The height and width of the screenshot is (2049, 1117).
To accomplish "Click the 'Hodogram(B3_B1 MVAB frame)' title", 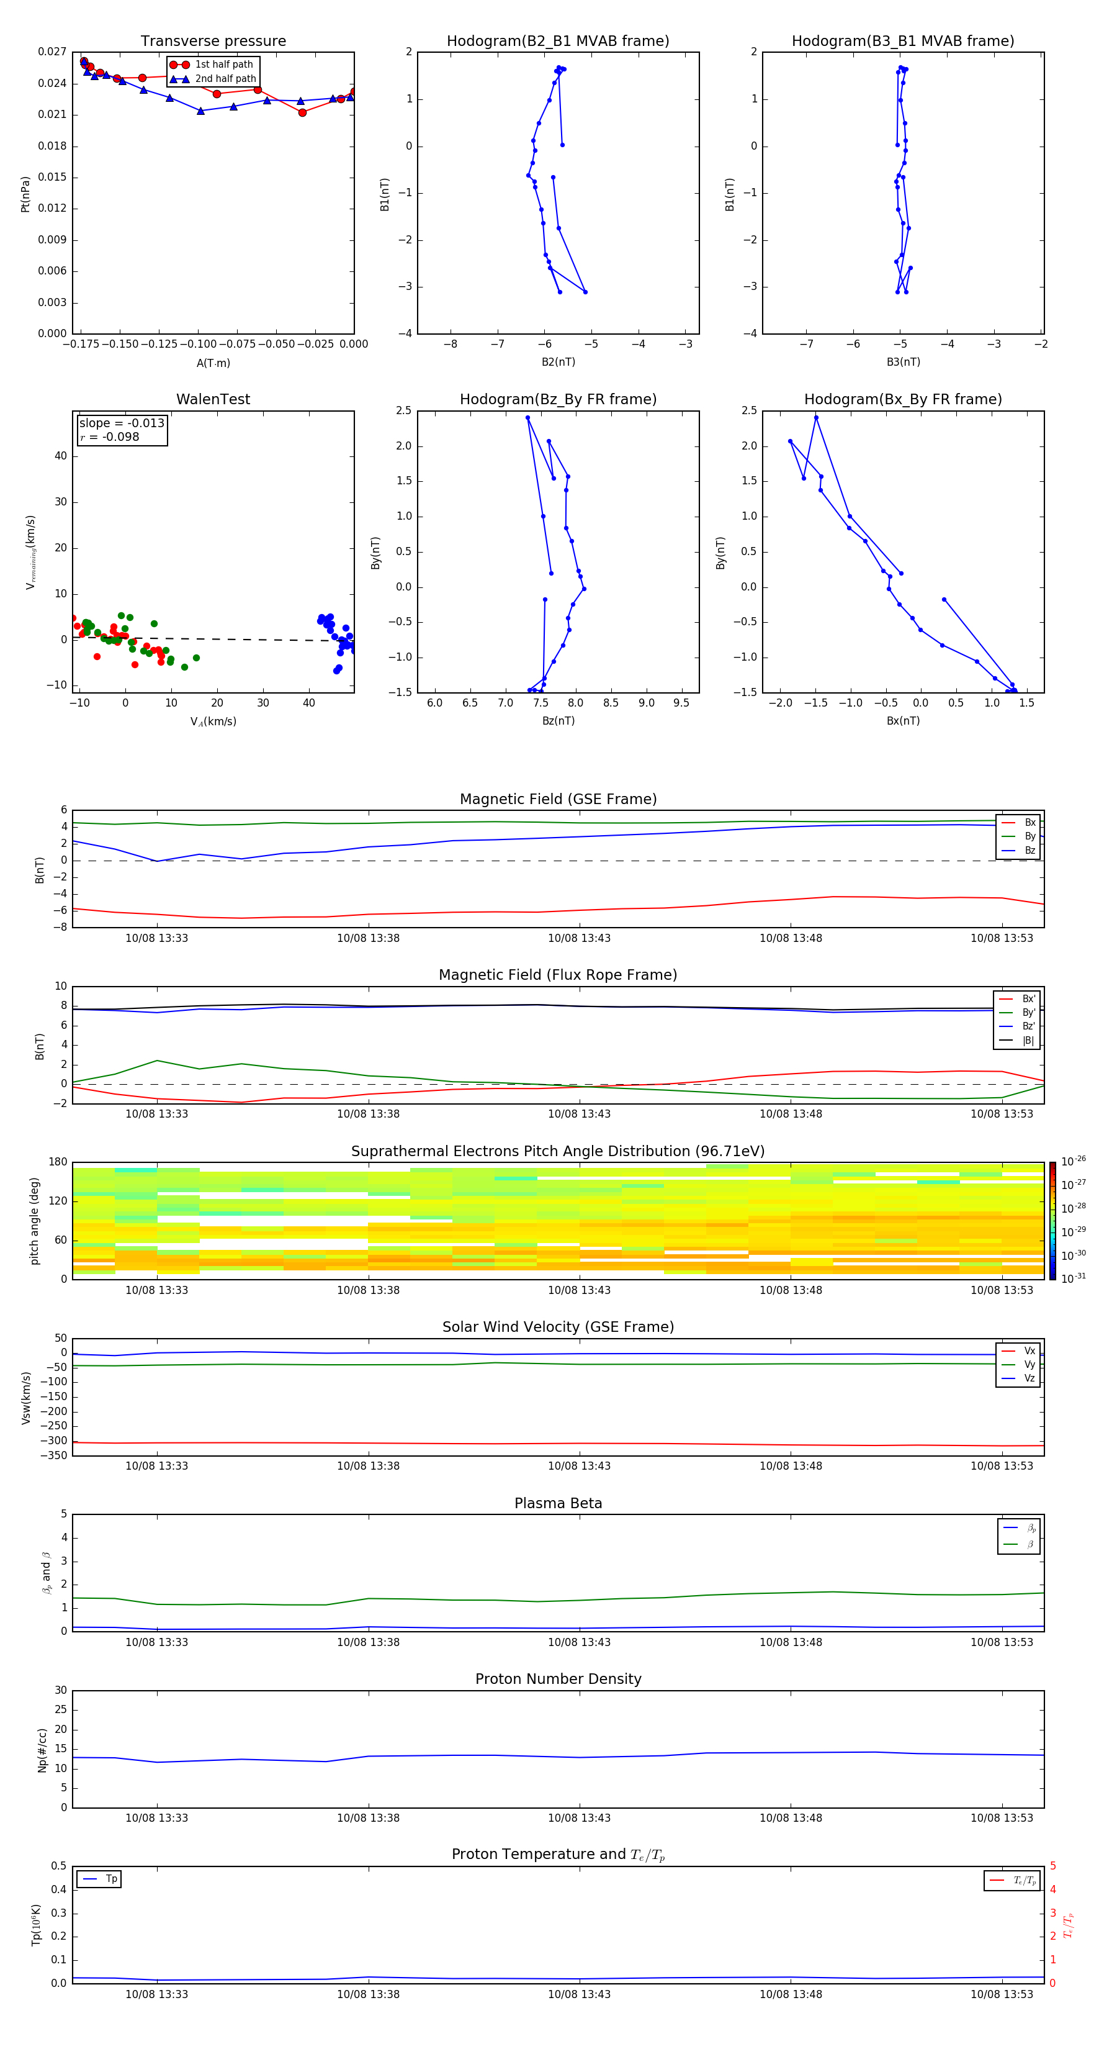I will pyautogui.click(x=902, y=40).
